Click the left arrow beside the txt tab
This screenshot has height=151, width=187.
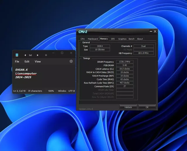[25, 55]
